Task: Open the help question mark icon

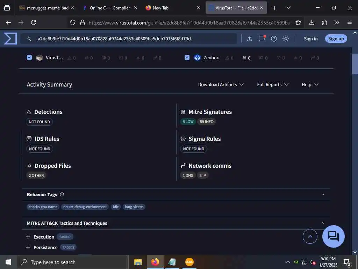Action: point(274,39)
